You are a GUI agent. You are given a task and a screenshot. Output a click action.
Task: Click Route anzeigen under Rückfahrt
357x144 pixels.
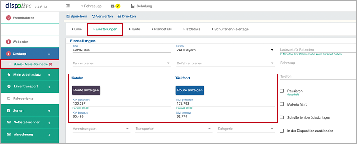(x=190, y=90)
